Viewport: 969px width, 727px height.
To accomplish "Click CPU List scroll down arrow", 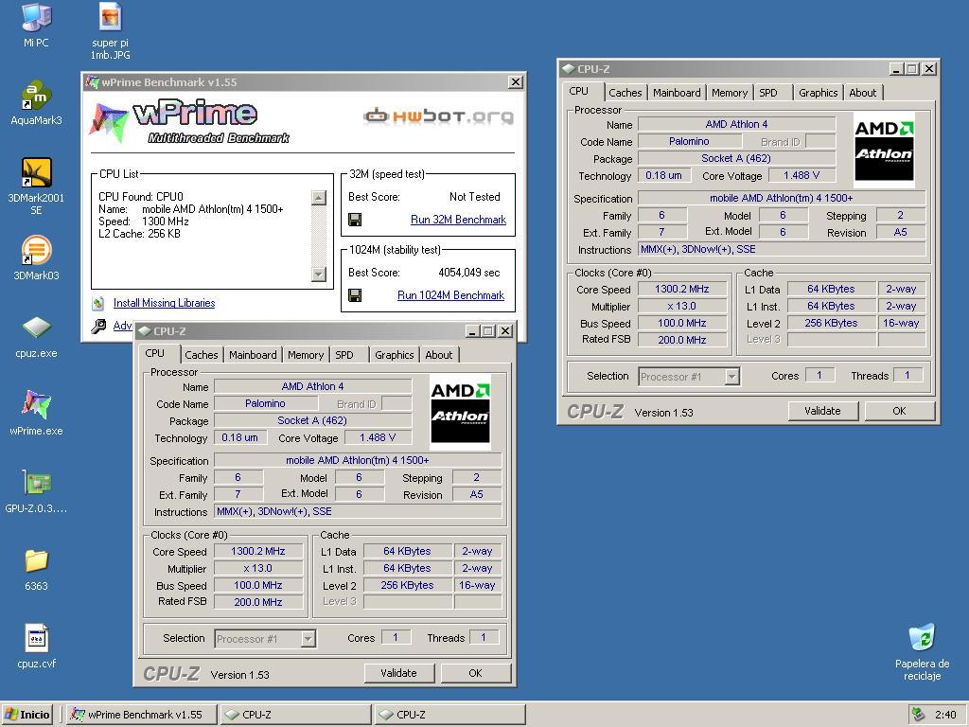I will coord(319,274).
